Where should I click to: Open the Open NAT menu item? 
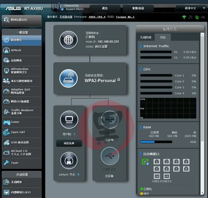click(x=22, y=132)
